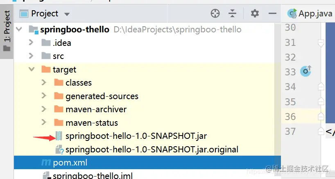Click the override gutter icon on line 33
This screenshot has width=335, height=179.
[x=306, y=71]
